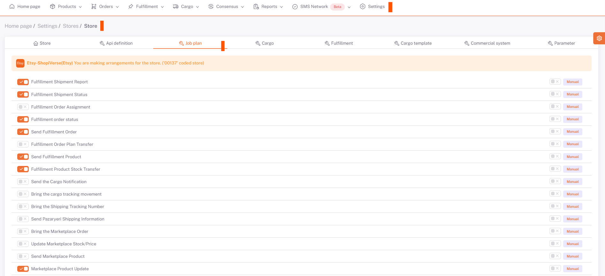Open the Cargo settings tab
The image size is (605, 276).
[x=265, y=43]
